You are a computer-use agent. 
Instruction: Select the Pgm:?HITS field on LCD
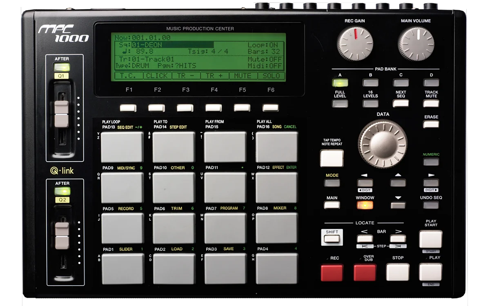coord(177,66)
